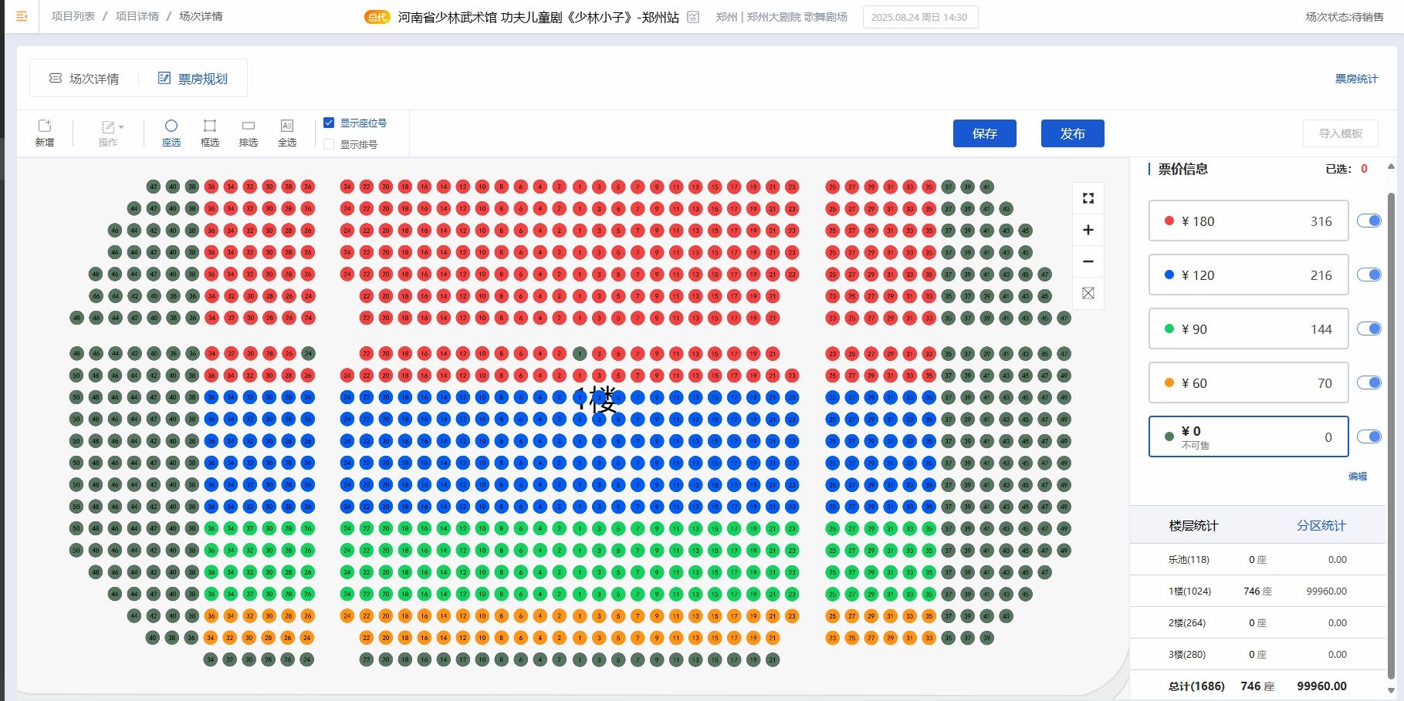Zoom out the seat map with minus

click(x=1088, y=261)
